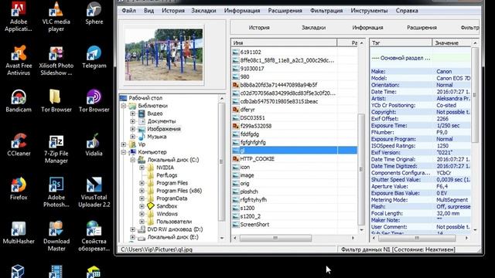Click the metadata panel vertical scrollbar thumb

(x=474, y=94)
